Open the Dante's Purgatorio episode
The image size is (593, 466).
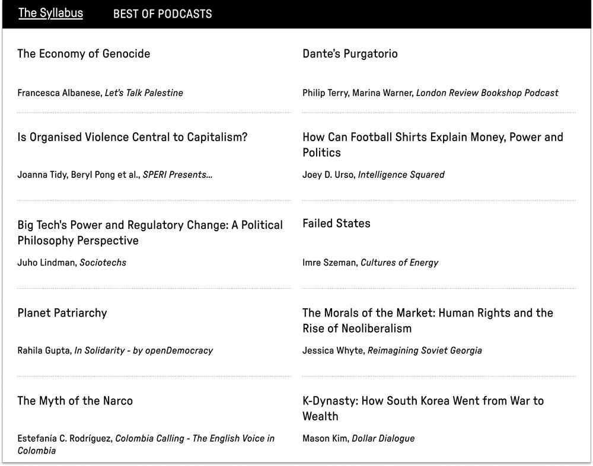point(350,54)
